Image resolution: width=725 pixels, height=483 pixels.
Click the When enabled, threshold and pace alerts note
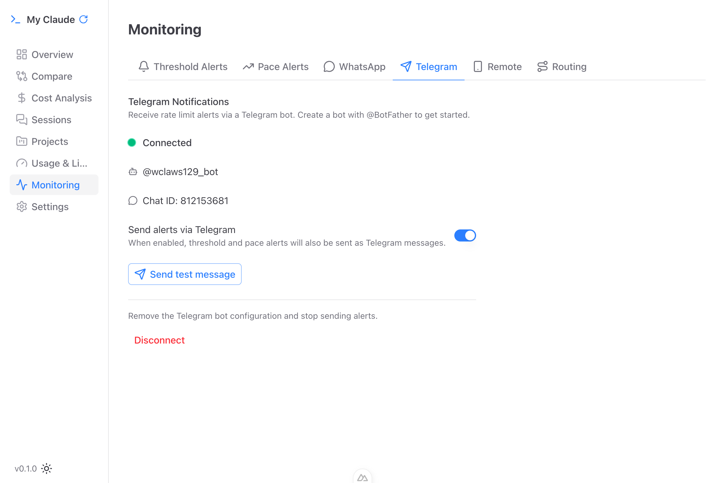tap(287, 243)
